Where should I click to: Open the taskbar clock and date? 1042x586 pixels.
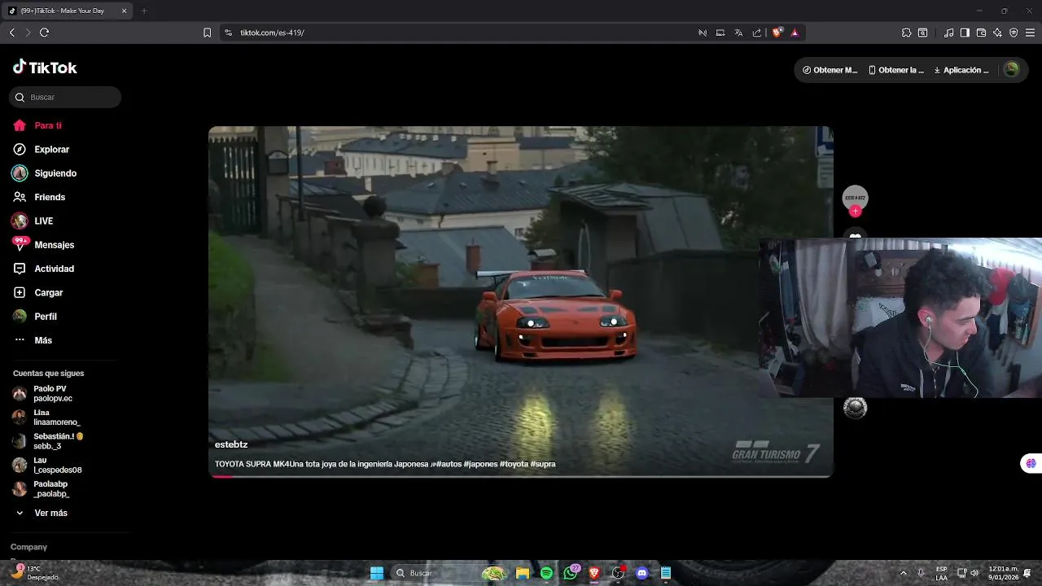[1003, 573]
